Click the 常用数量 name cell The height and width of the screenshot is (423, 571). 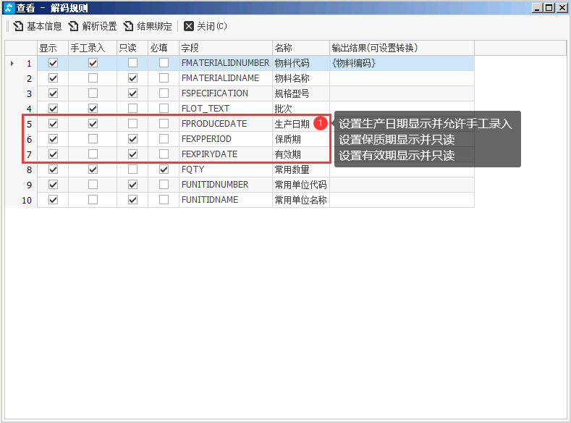[301, 169]
